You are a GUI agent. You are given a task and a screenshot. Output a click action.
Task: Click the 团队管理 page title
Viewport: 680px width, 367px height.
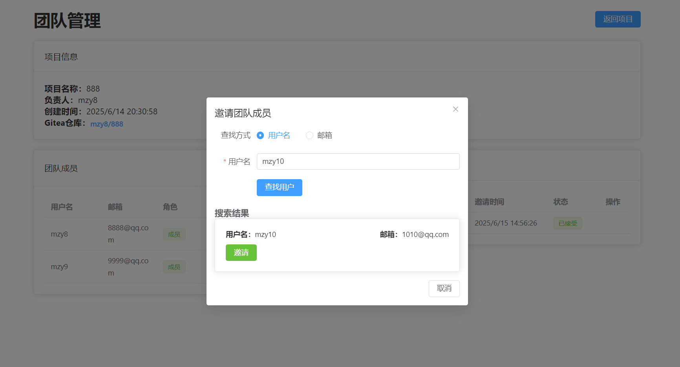(68, 20)
